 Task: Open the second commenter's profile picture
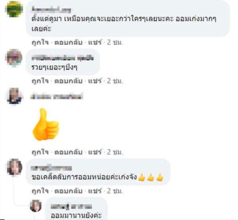14,58
